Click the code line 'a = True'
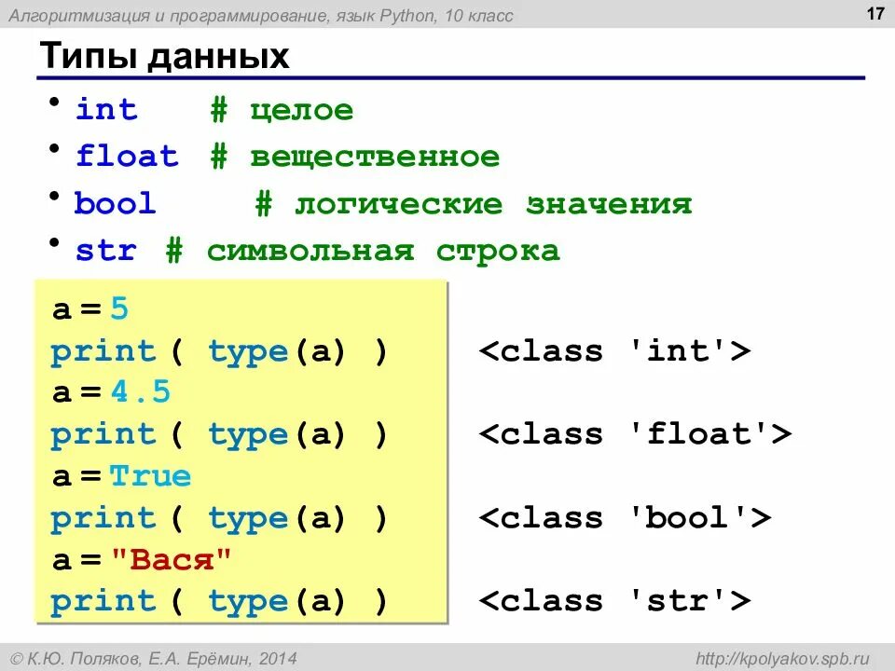The width and height of the screenshot is (895, 671). 121,475
